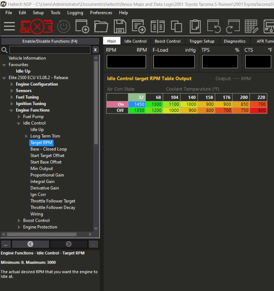
Task: Open the Help menu
Action: pos(123,13)
